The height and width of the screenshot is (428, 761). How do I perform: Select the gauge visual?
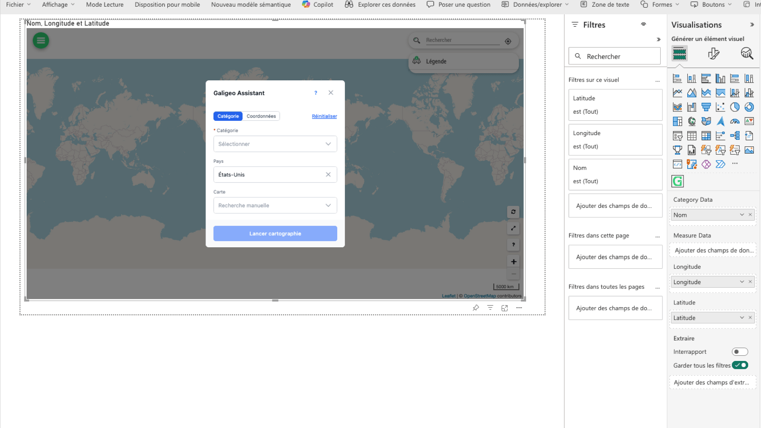click(x=735, y=121)
